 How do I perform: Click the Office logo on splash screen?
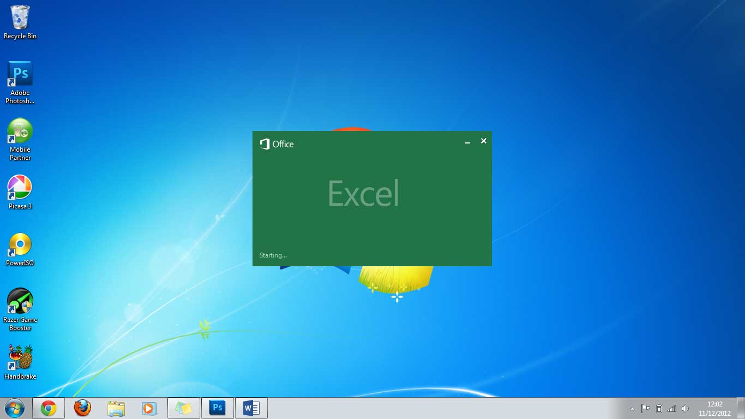point(277,144)
